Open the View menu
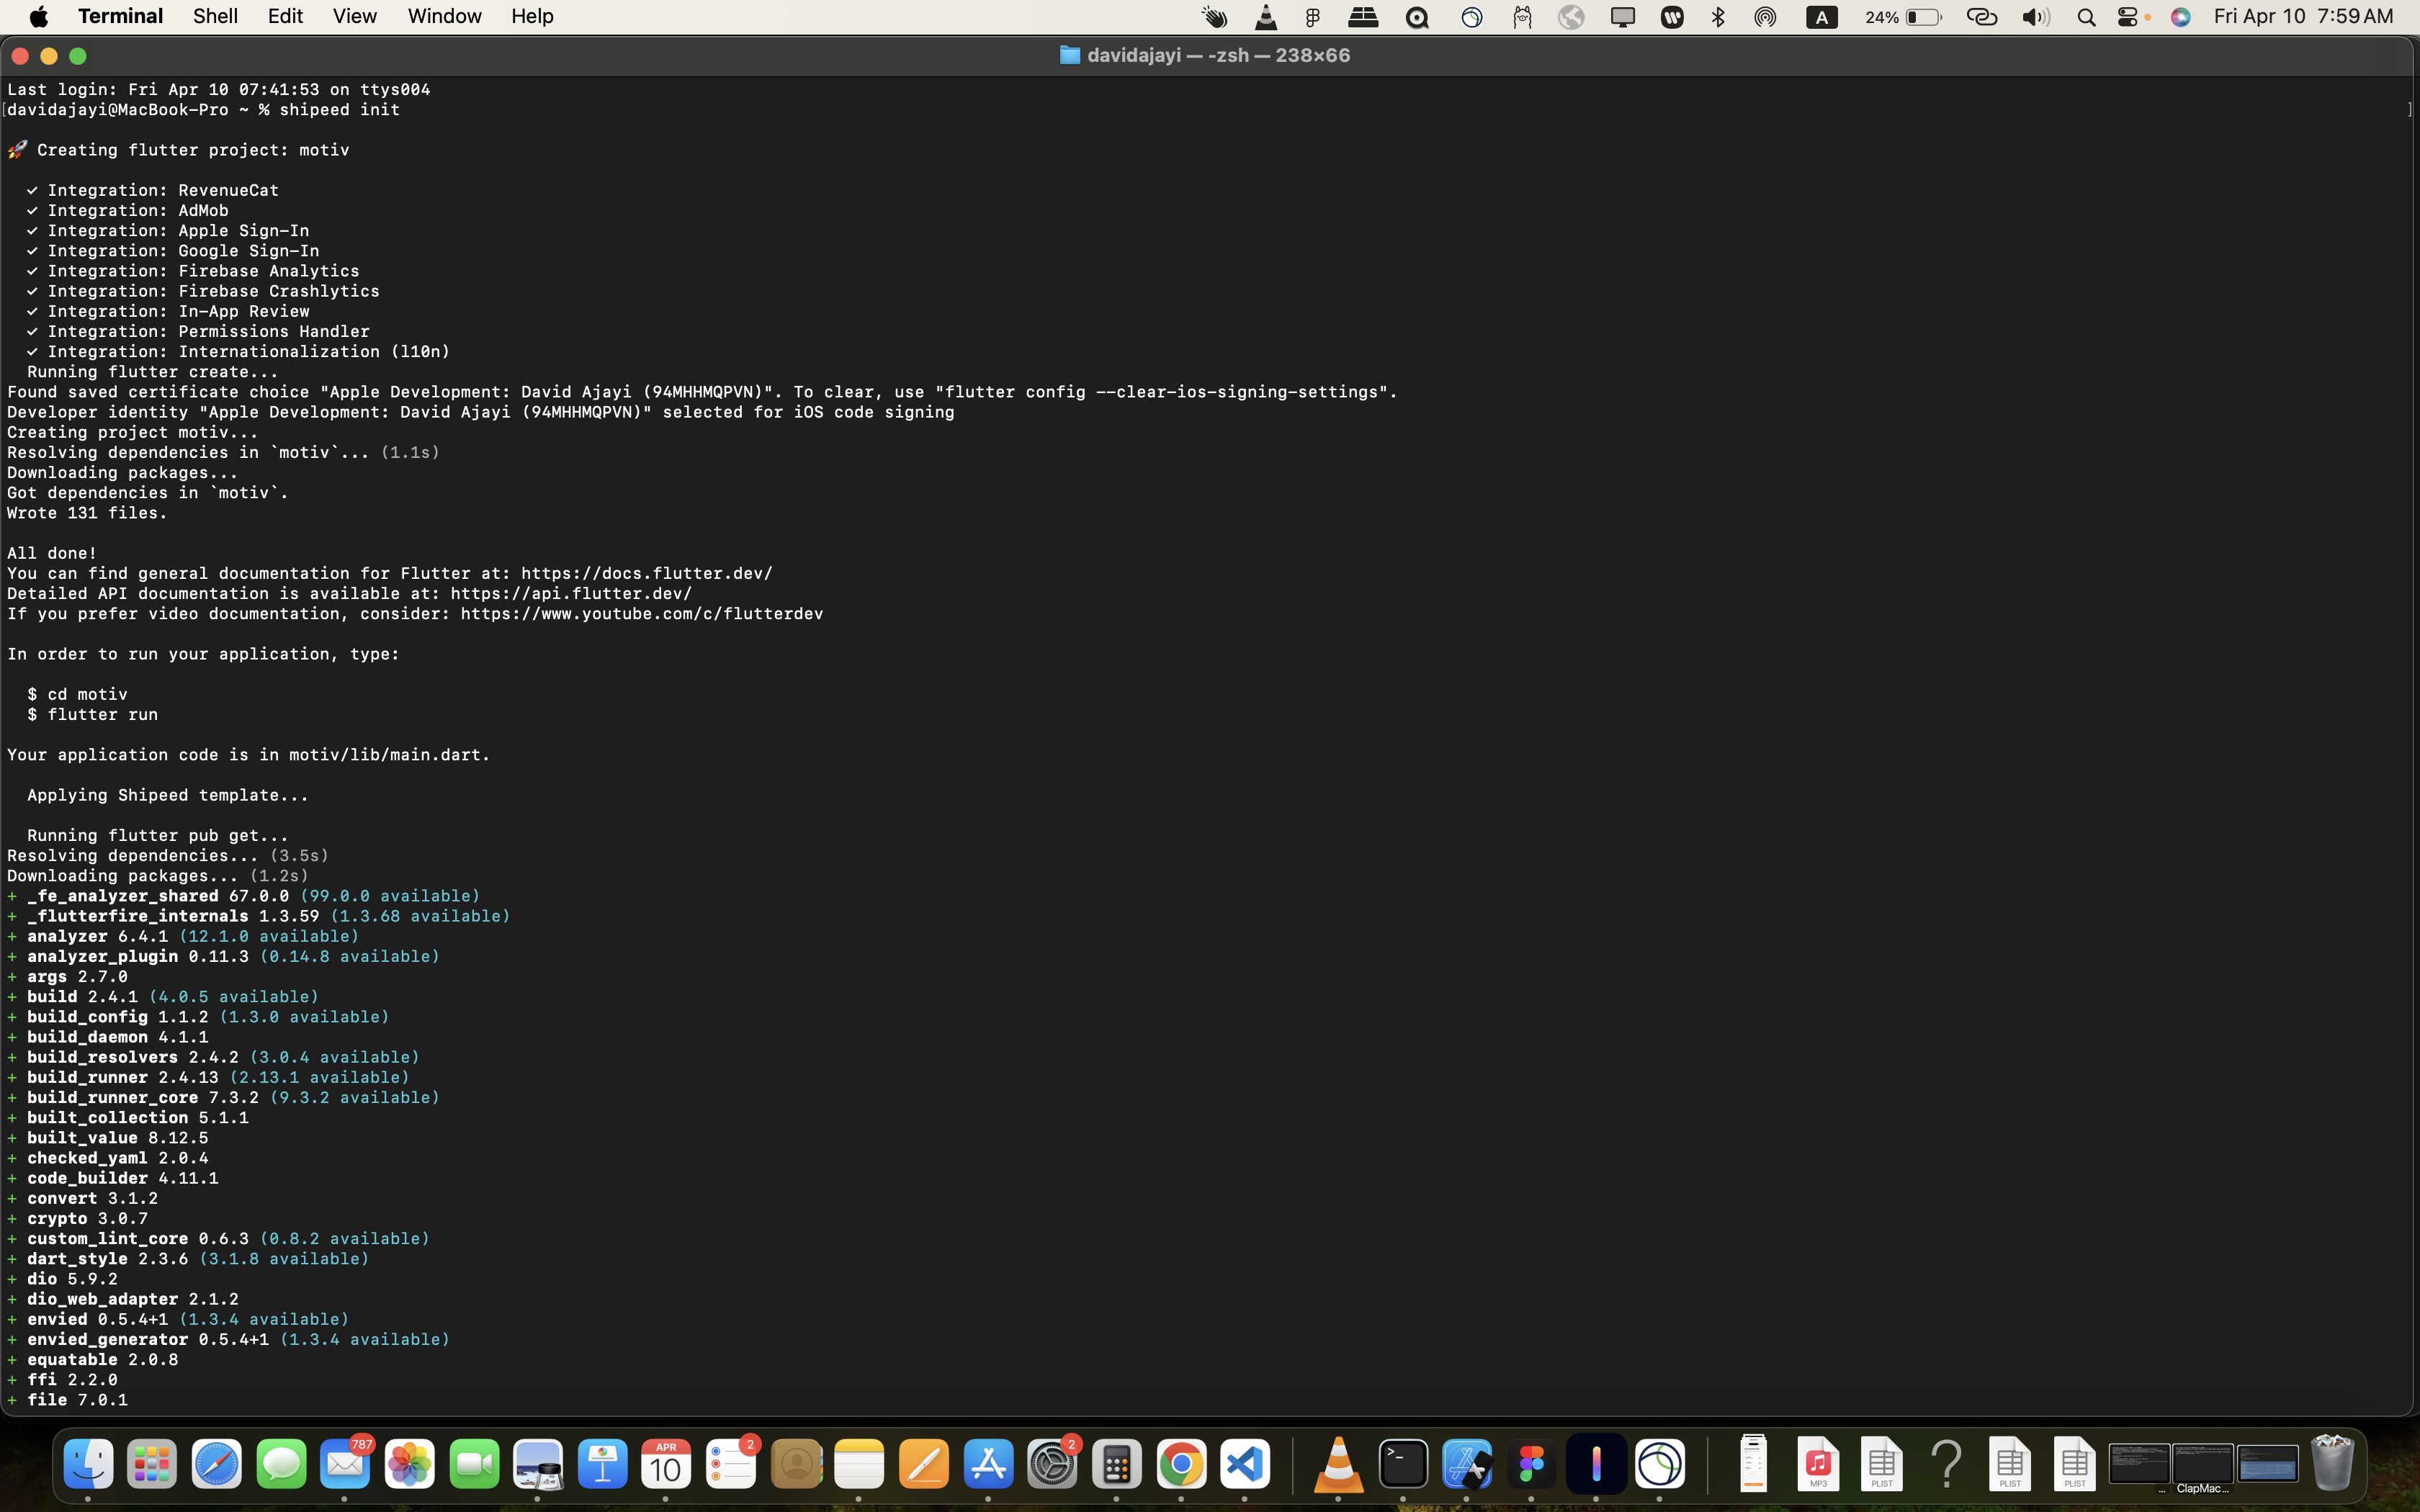Image resolution: width=2420 pixels, height=1512 pixels. (x=354, y=16)
